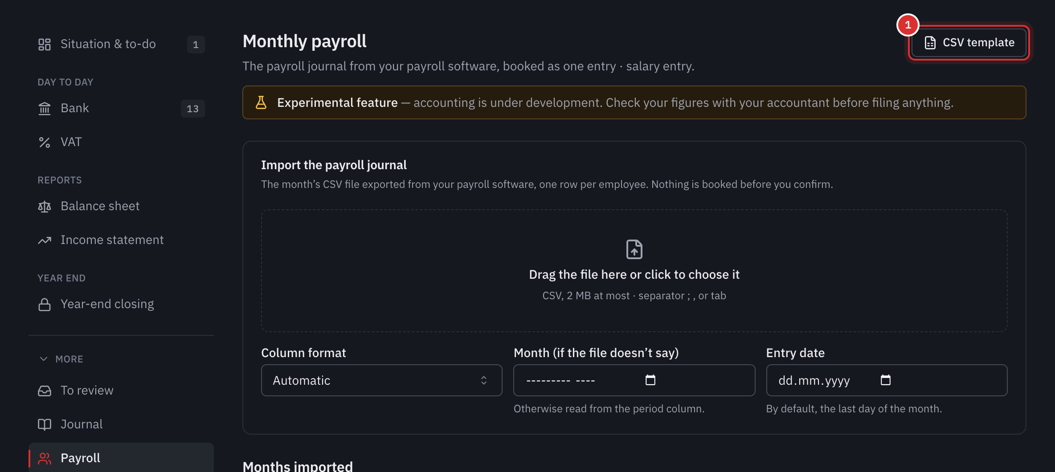Click the 'CSV, 2 MB at most' hint text

634,296
